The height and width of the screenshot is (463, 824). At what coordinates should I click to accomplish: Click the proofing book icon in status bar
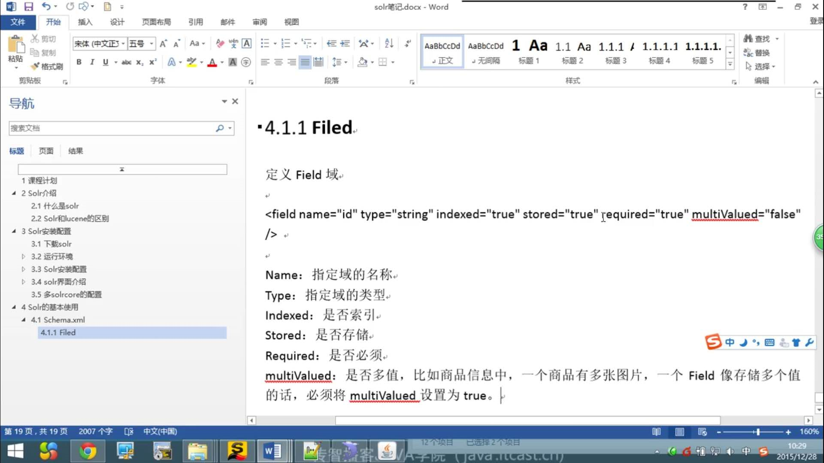(129, 432)
